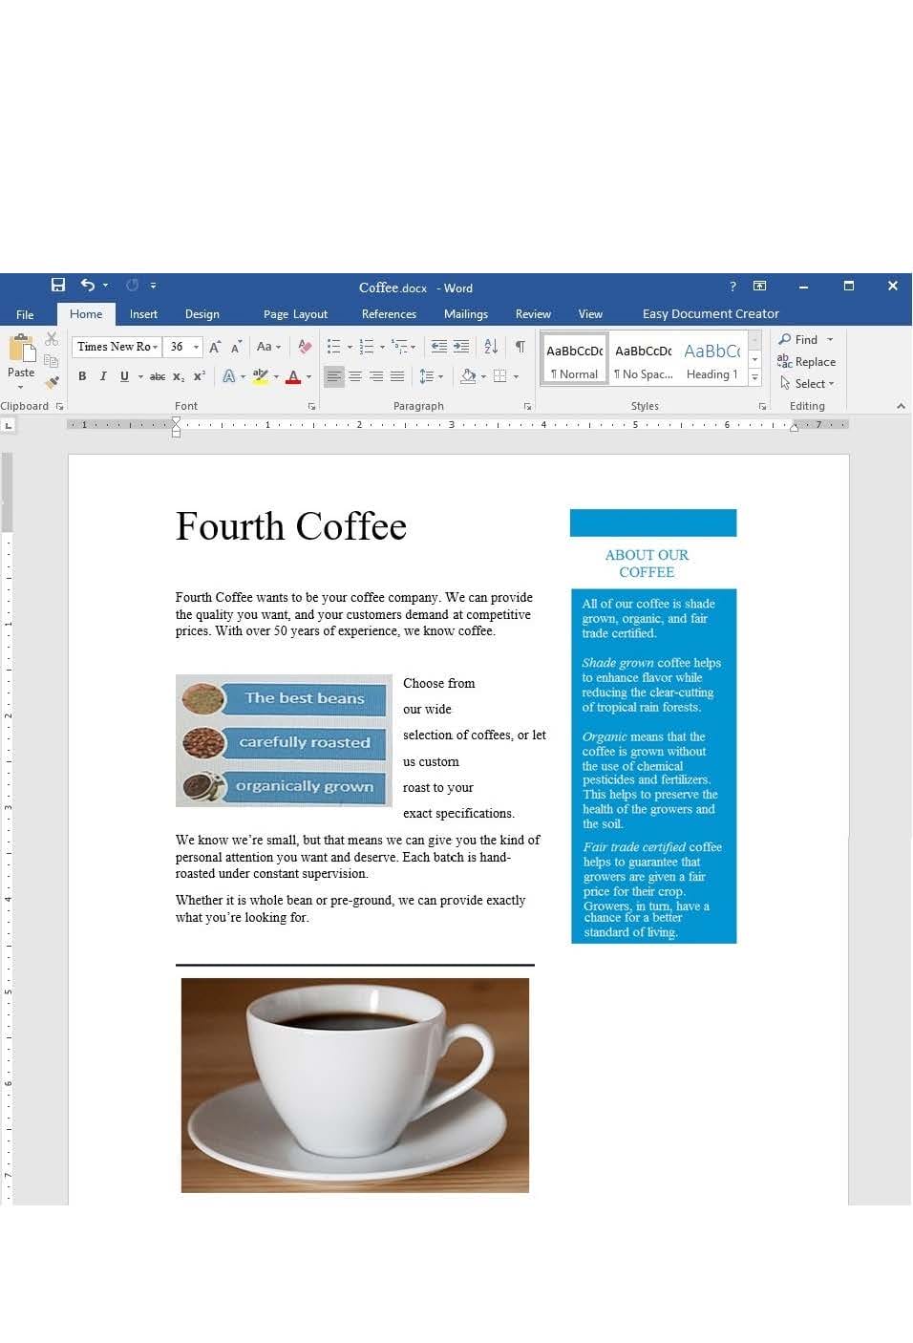Expand the Styles gallery more arrow
The width and height of the screenshot is (913, 1343).
(754, 378)
